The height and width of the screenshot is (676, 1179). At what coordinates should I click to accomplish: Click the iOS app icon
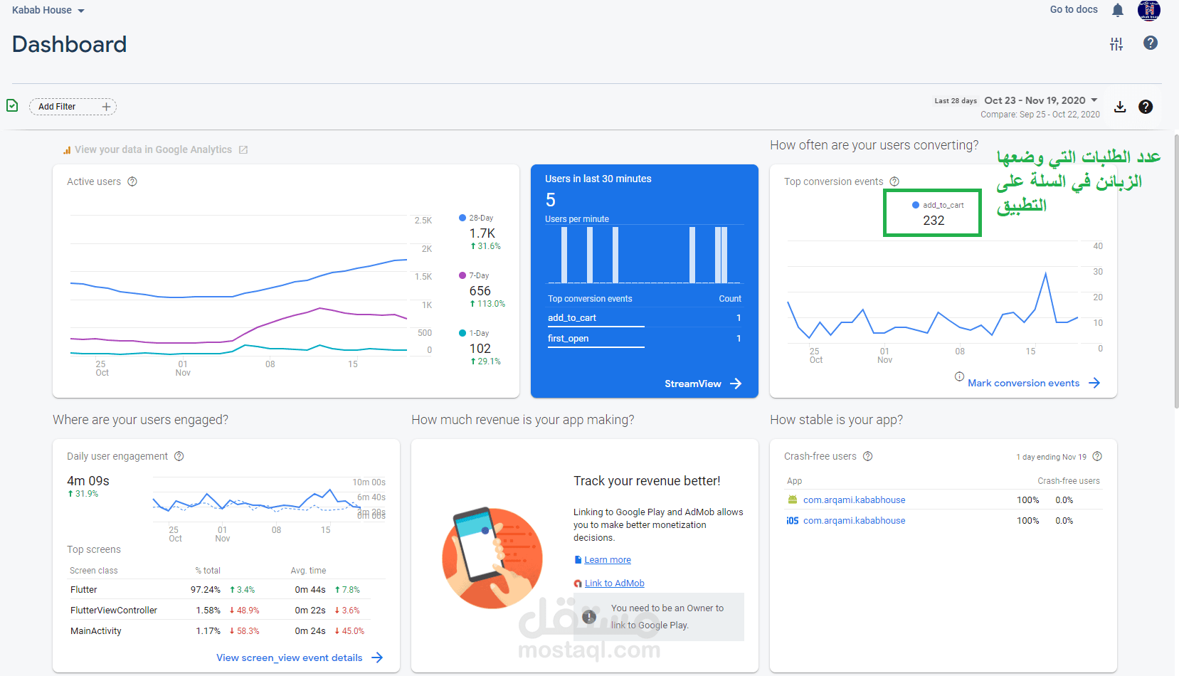[x=793, y=520]
